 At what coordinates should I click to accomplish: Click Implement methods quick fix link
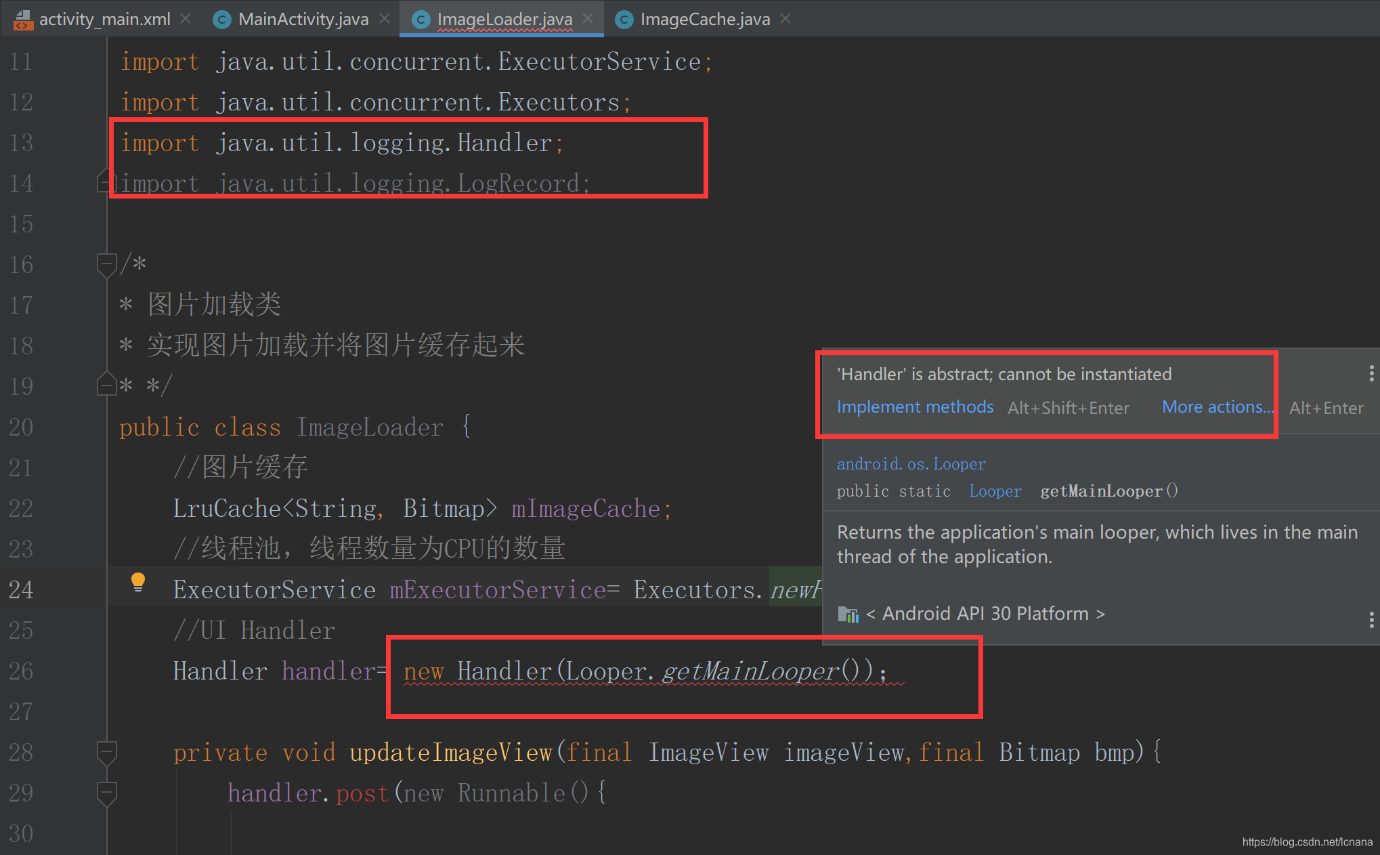(915, 406)
